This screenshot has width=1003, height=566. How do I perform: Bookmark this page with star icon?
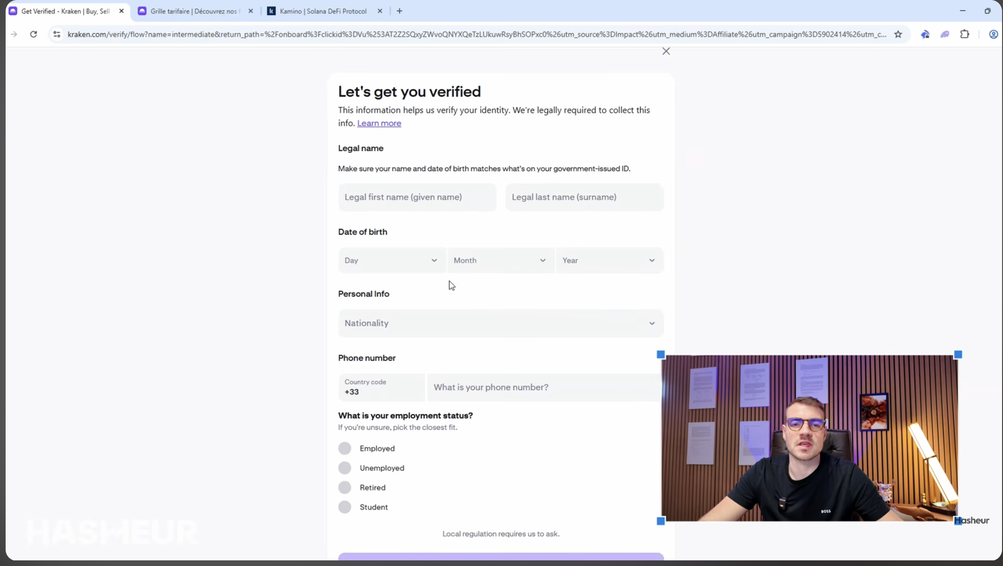898,34
